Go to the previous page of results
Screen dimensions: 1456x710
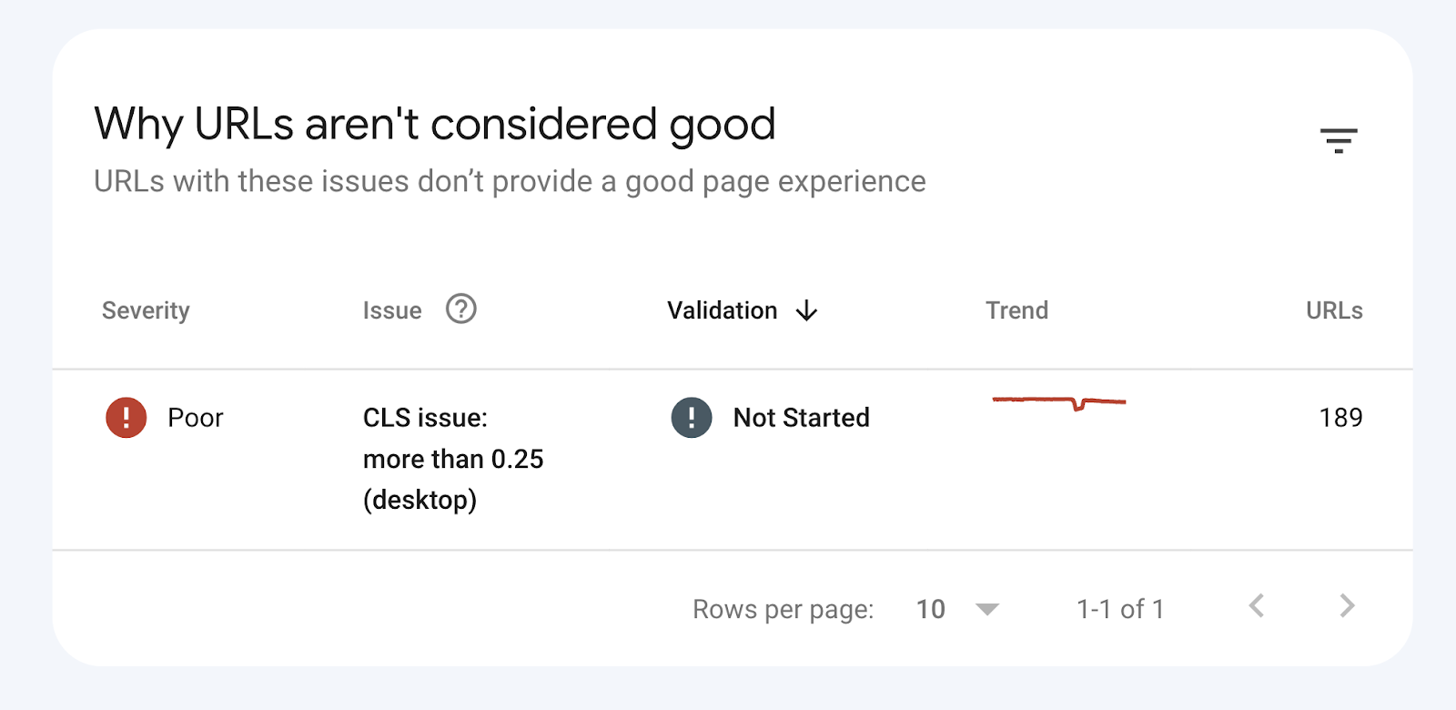(x=1257, y=606)
